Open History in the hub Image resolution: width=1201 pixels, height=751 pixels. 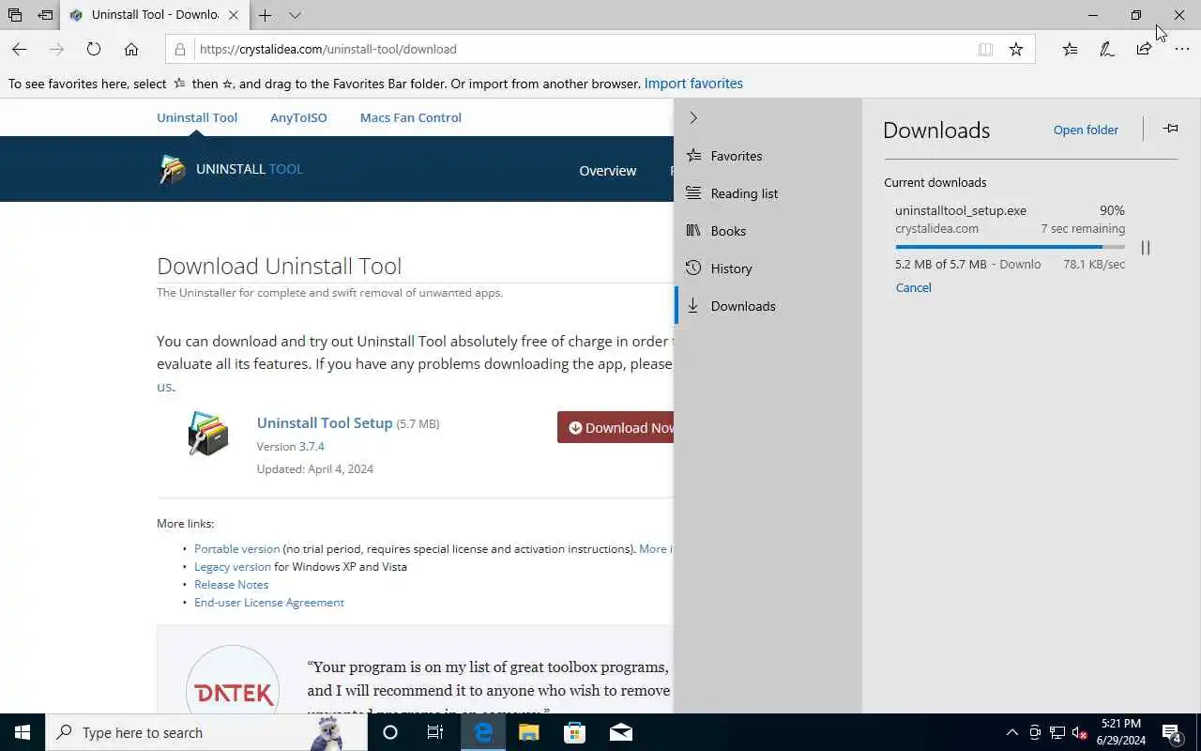768,268
